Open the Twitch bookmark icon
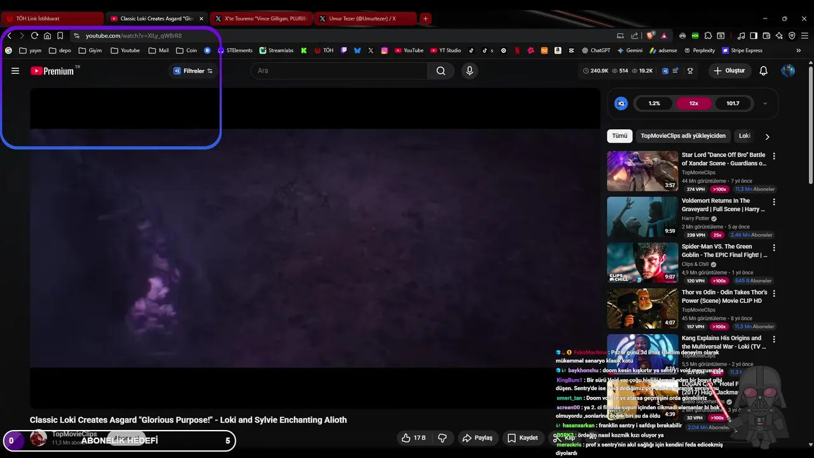This screenshot has height=458, width=814. [344, 50]
